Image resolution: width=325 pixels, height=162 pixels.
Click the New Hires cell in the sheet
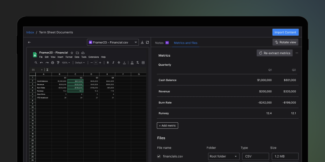pyautogui.click(x=43, y=94)
